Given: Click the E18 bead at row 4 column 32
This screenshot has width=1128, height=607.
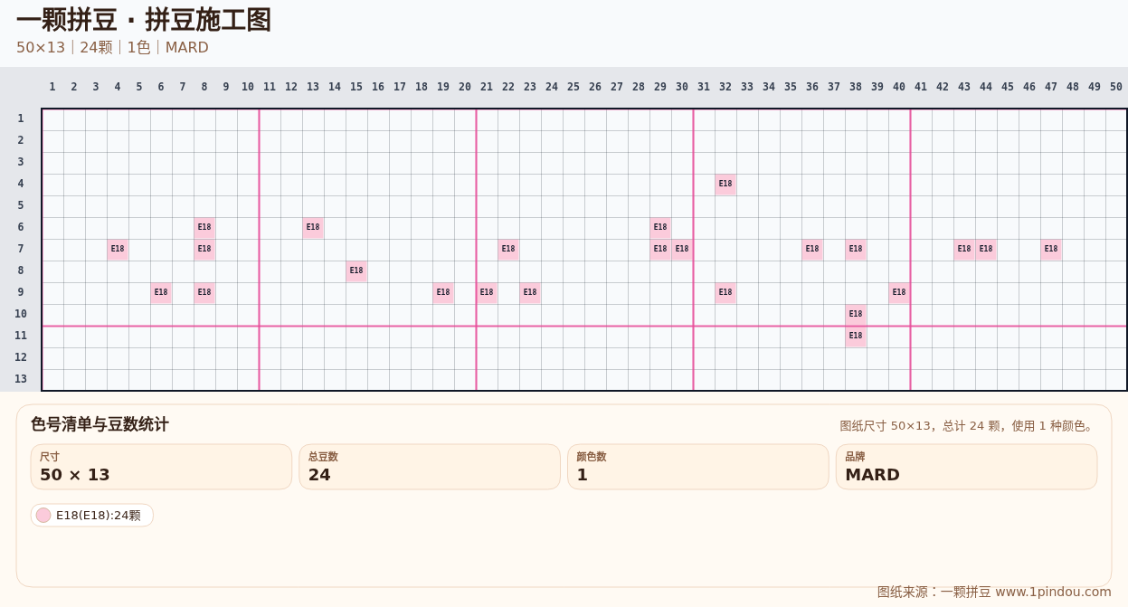Looking at the screenshot, I should pyautogui.click(x=725, y=185).
